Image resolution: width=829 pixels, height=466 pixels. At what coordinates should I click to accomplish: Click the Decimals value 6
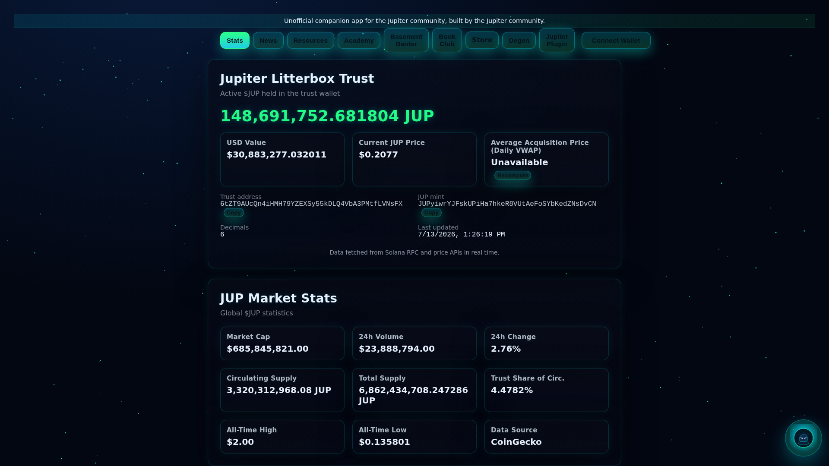(x=222, y=235)
